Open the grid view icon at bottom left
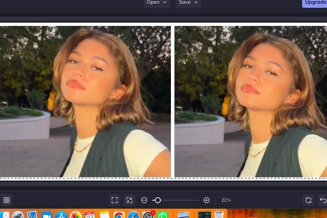Screen dimensions: 327x218 pyautogui.click(x=7, y=200)
